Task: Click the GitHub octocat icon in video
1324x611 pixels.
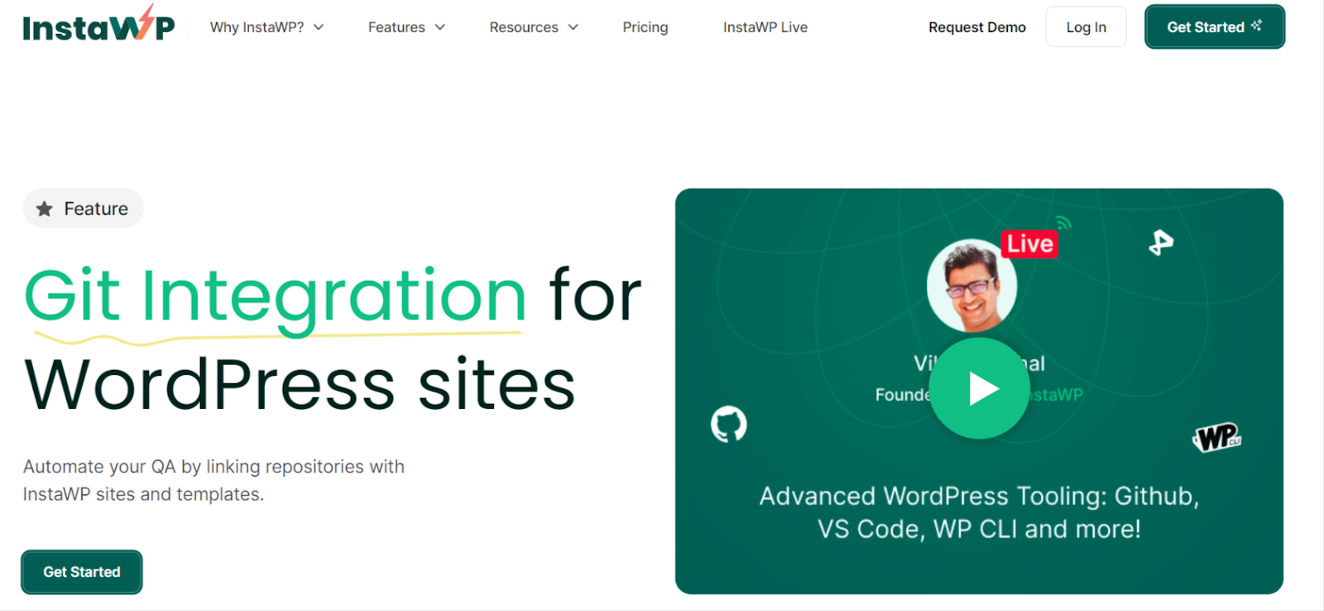Action: pos(729,424)
